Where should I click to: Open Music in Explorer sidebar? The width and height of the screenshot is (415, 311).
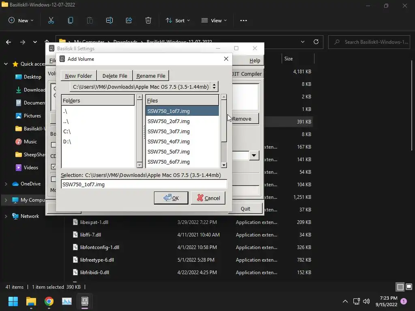(26, 141)
